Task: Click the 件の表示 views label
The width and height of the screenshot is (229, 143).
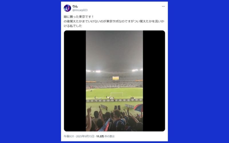Action: click(110, 136)
